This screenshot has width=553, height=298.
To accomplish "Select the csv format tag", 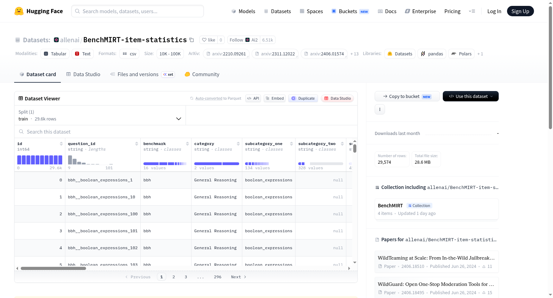I will 129,54.
